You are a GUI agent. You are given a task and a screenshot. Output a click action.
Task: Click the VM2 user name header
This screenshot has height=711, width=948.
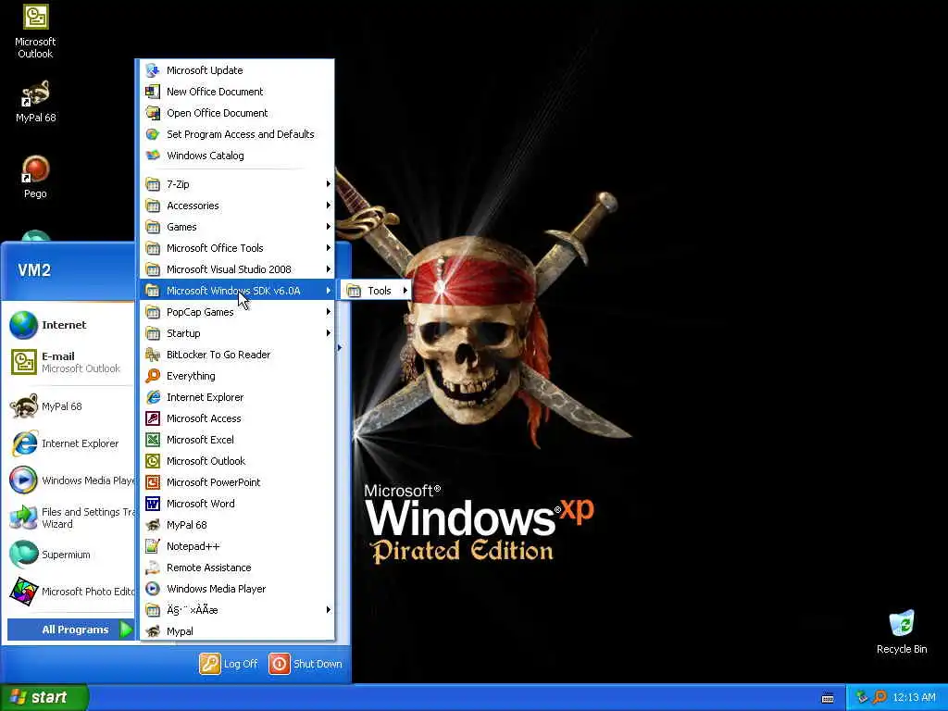(x=34, y=270)
